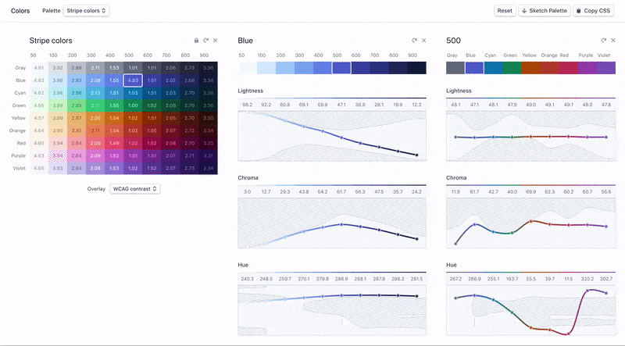Click Blue Lightness value 47.1 field

click(x=341, y=105)
